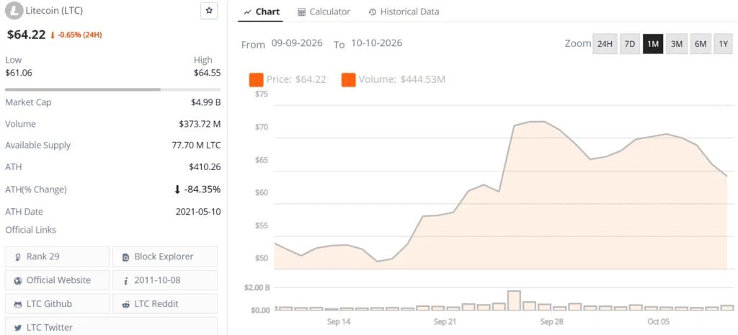Click the Low-High price range bar
738x335 pixels.
point(113,89)
